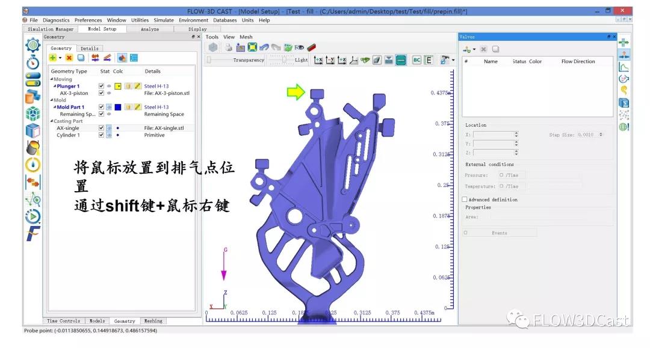Collapse the Casting Part tree group
The height and width of the screenshot is (348, 650).
click(52, 121)
